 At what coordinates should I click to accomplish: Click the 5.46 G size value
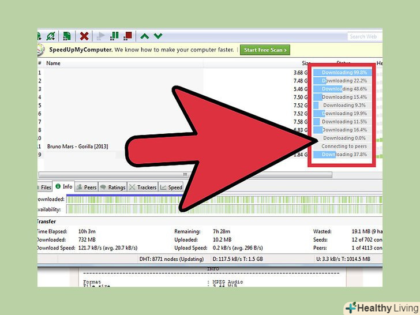click(x=300, y=89)
